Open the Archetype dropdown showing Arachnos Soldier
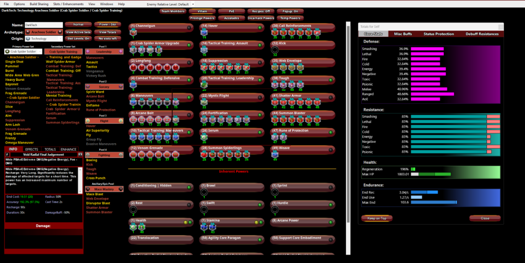 click(x=44, y=32)
